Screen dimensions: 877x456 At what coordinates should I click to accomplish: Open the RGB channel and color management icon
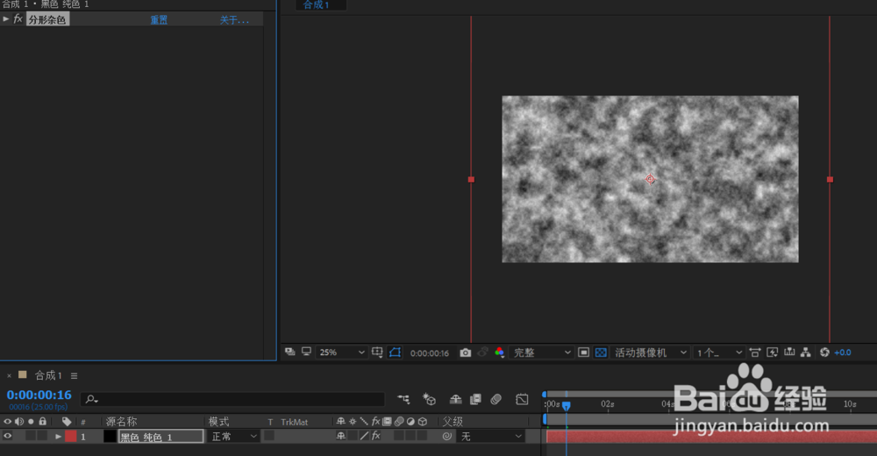click(x=500, y=353)
